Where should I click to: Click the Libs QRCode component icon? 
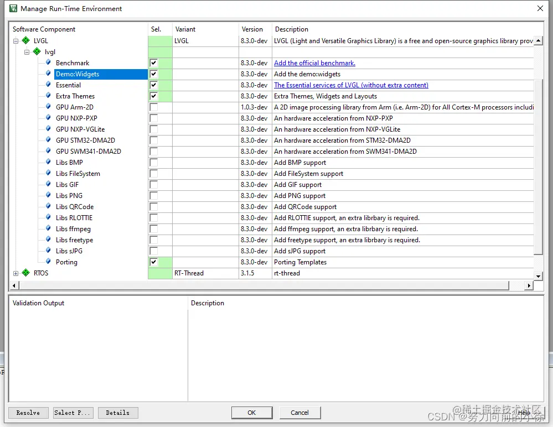point(48,206)
